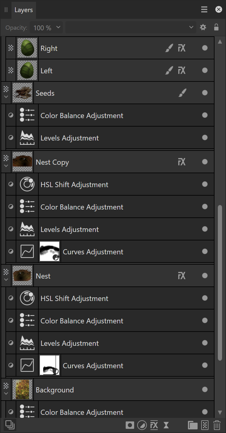This screenshot has height=433, width=226.
Task: Hide the Seeds layer
Action: click(x=205, y=93)
